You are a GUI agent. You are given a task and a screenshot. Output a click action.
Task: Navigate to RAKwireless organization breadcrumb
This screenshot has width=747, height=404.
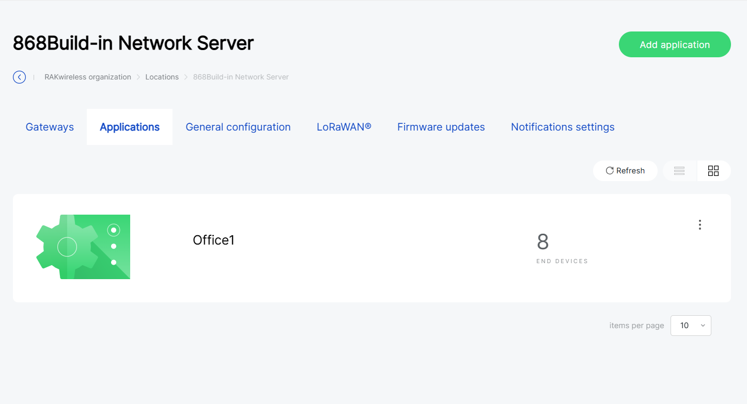coord(87,76)
